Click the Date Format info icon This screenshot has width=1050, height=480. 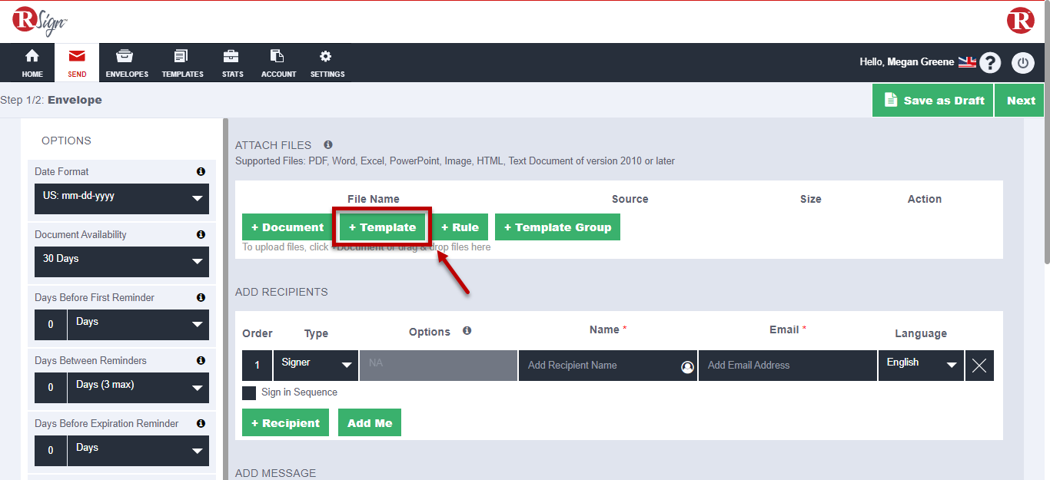coord(201,172)
